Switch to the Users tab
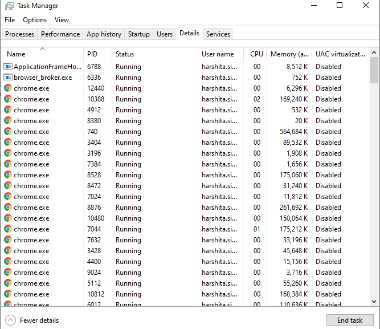 coord(165,34)
